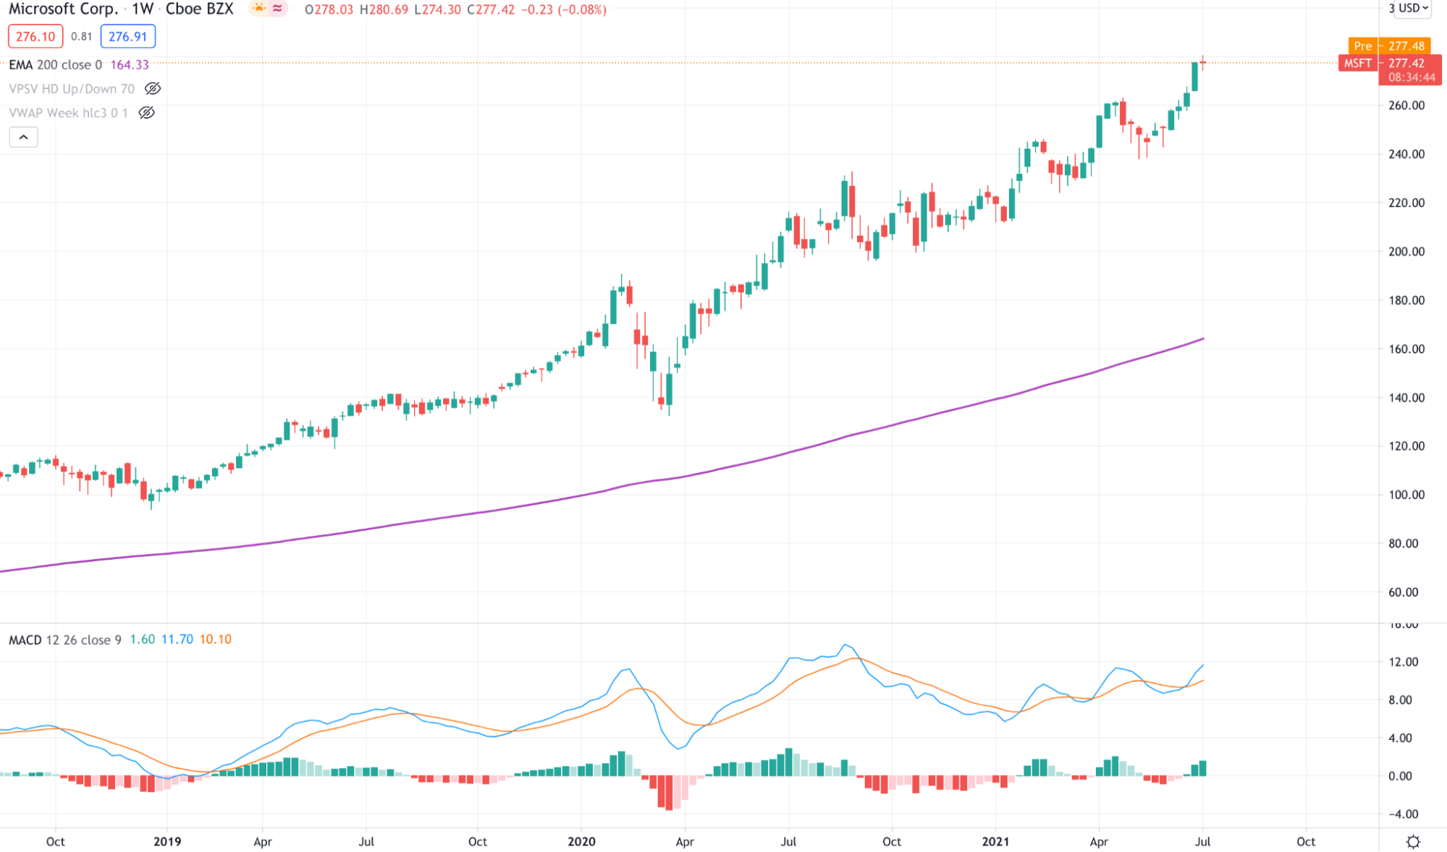Click the 120.00 price axis label
The width and height of the screenshot is (1447, 852).
click(1406, 446)
